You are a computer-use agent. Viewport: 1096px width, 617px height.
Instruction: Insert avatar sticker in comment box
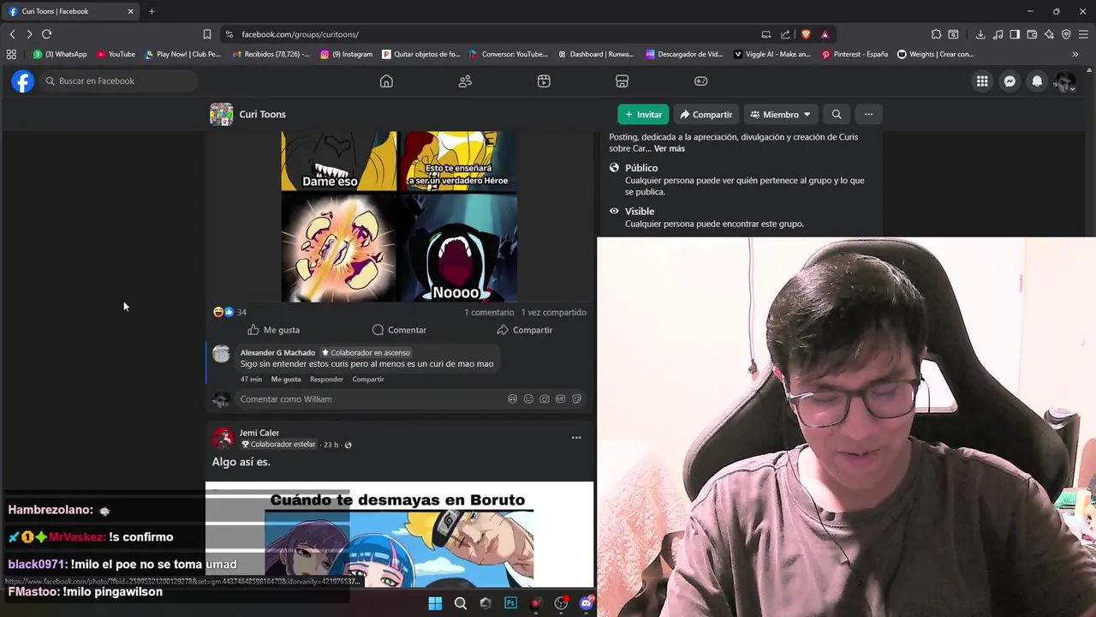coord(512,399)
